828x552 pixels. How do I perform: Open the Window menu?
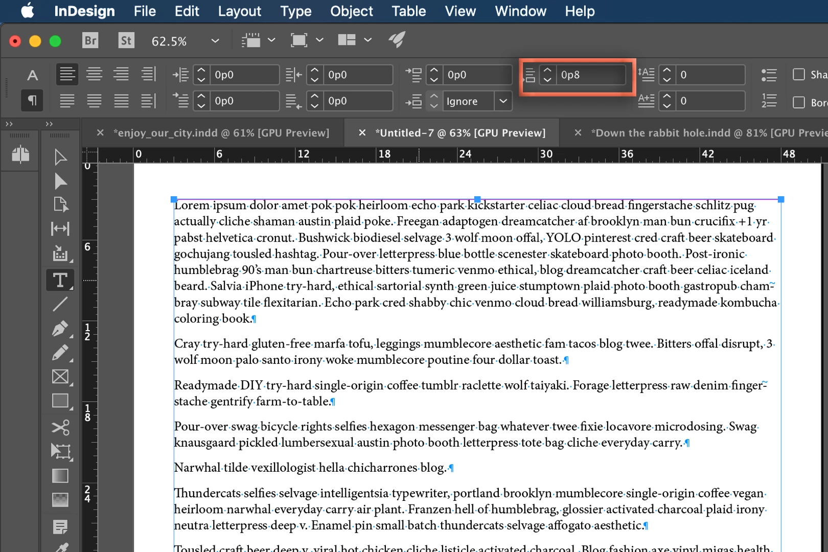pyautogui.click(x=520, y=11)
